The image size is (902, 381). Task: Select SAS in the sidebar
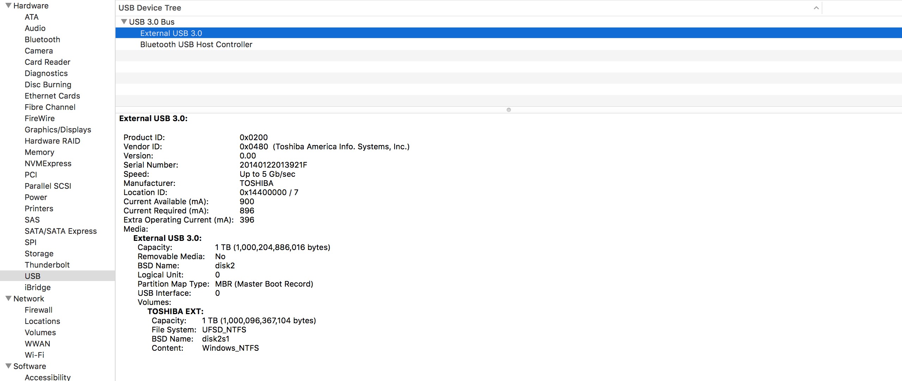(x=32, y=220)
